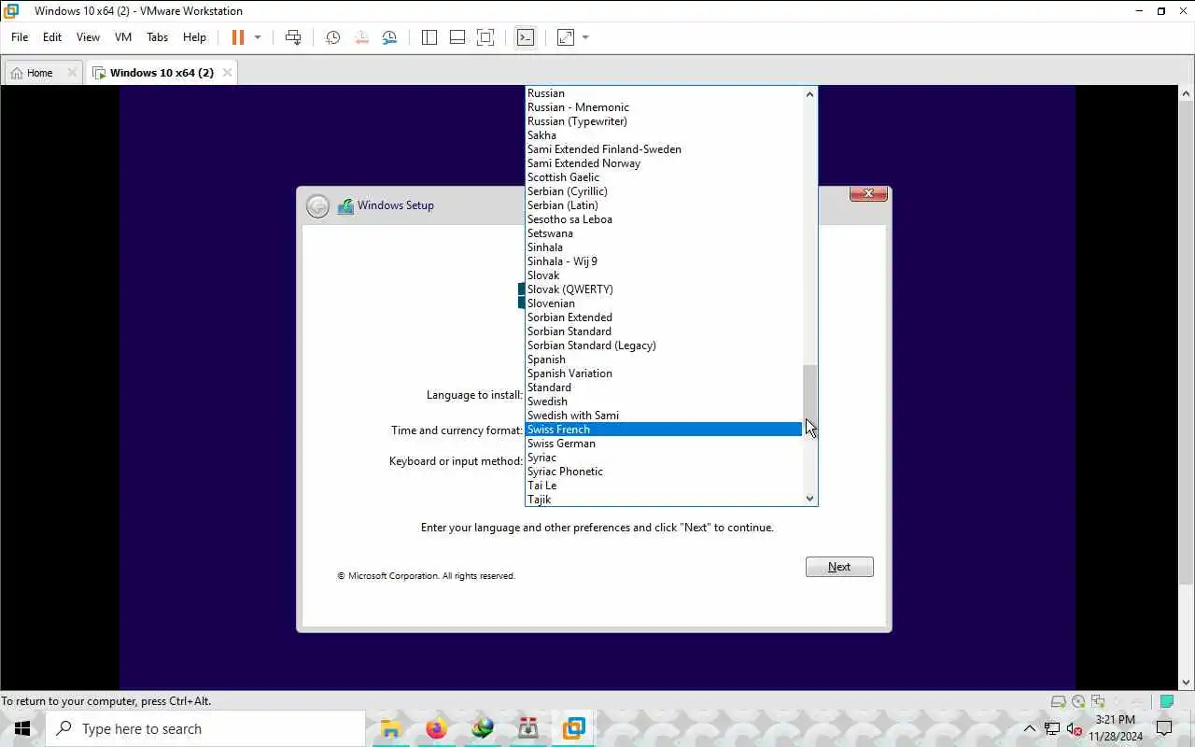The width and height of the screenshot is (1195, 747).
Task: Click the keyboard list scroll-up arrow
Action: pos(809,93)
